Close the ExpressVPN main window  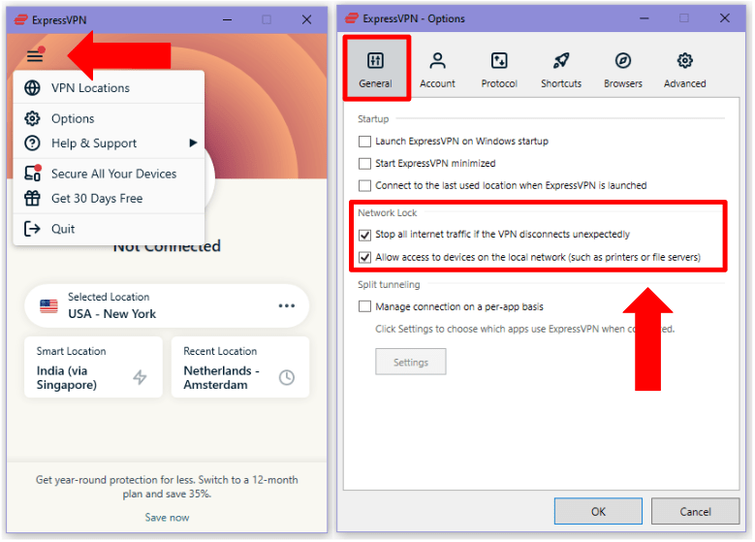point(306,19)
